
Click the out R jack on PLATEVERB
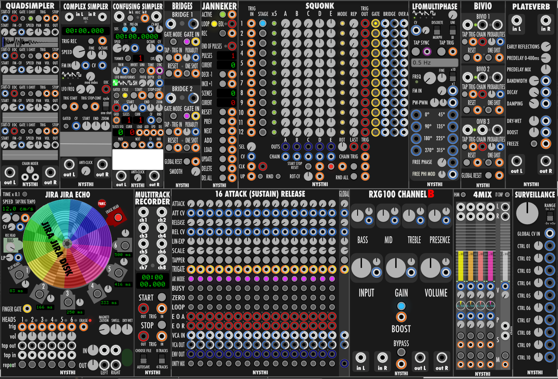(546, 161)
